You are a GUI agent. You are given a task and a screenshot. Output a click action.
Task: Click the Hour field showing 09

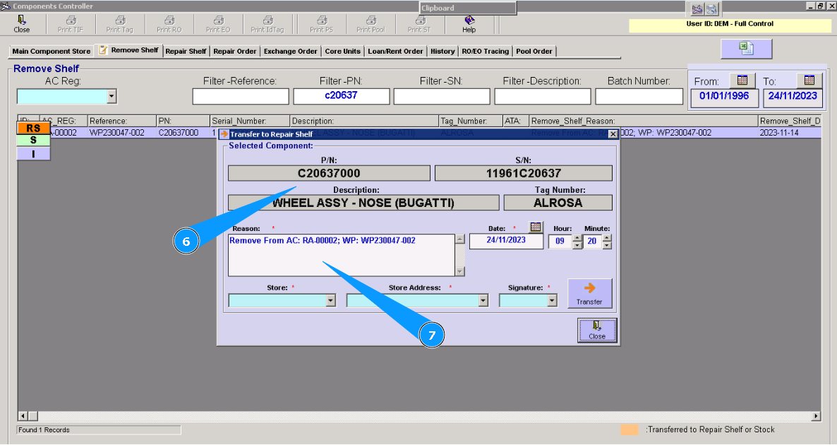(560, 242)
